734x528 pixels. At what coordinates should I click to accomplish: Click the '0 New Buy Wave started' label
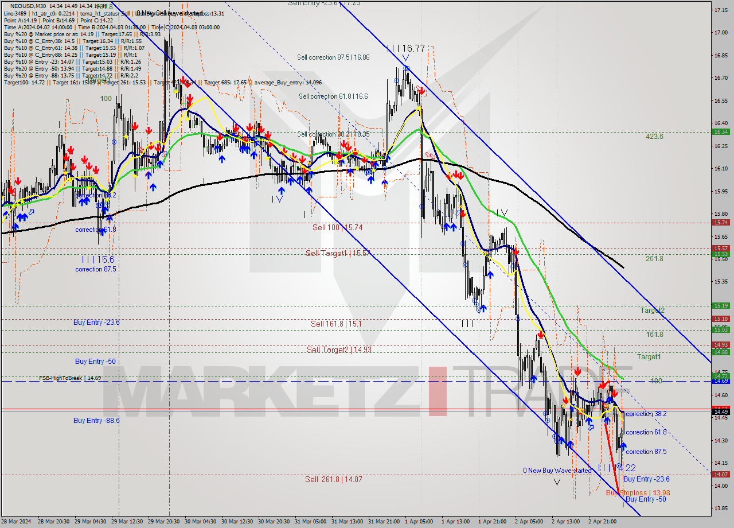(557, 471)
